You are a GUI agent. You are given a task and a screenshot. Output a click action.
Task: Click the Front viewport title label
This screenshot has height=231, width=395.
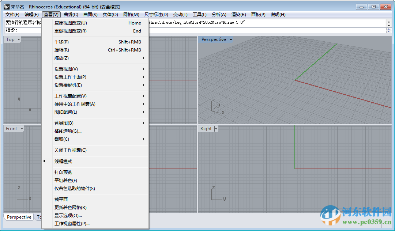coord(12,129)
